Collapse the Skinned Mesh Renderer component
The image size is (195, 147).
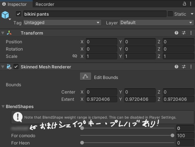(3, 67)
